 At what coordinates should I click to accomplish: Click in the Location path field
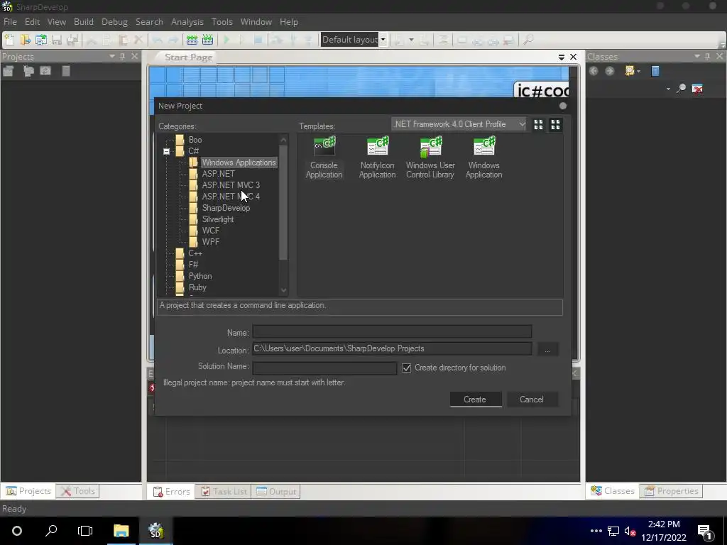(392, 348)
